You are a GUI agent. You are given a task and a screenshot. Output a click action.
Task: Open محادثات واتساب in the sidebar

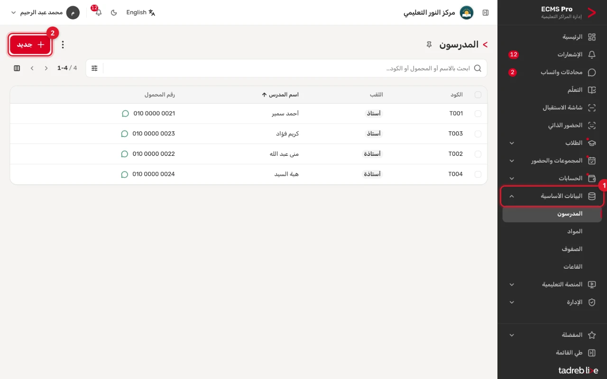(x=552, y=72)
